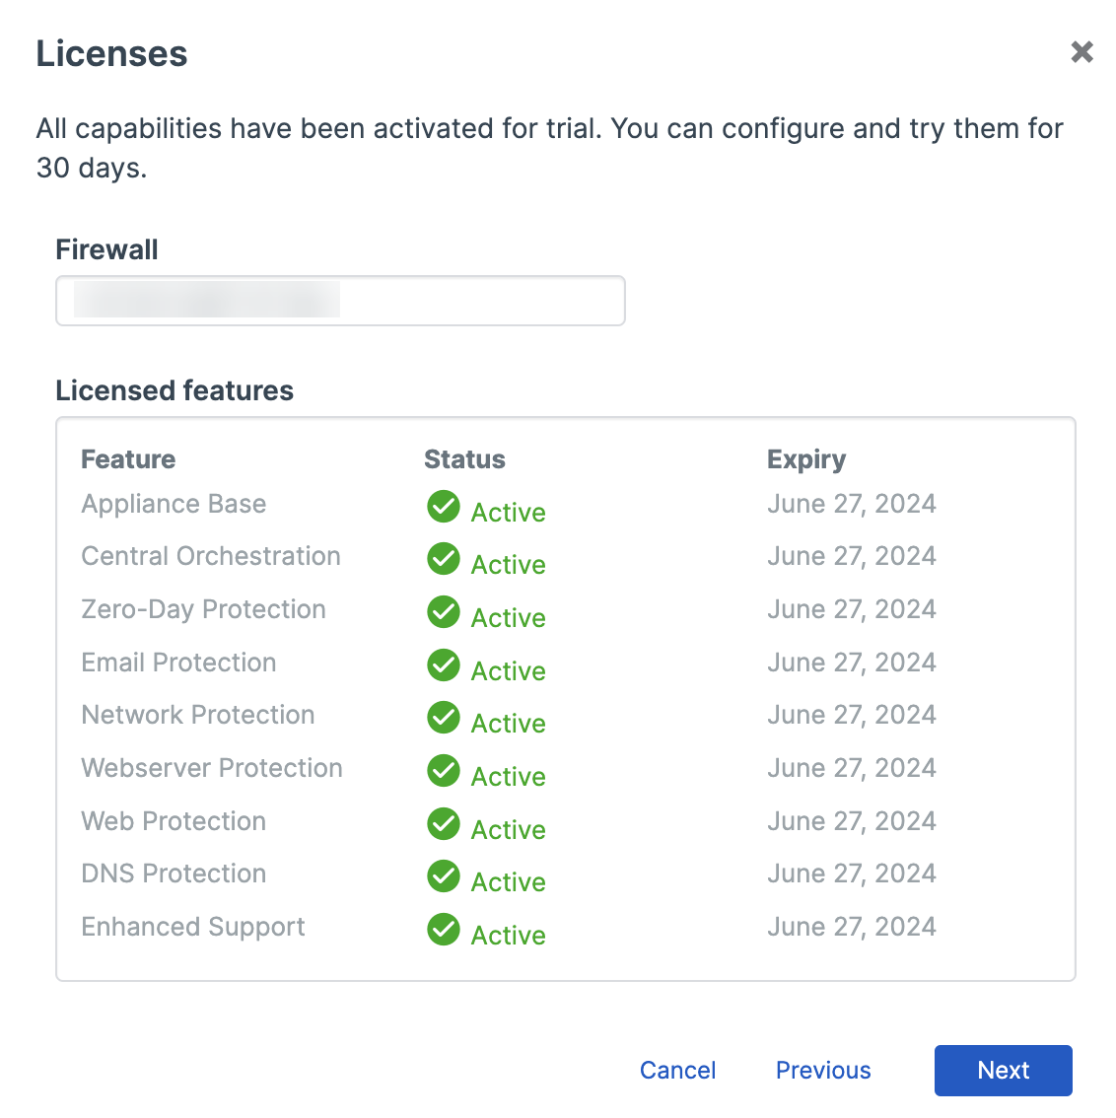The width and height of the screenshot is (1116, 1118).
Task: Click the Cancel link
Action: 677,1070
